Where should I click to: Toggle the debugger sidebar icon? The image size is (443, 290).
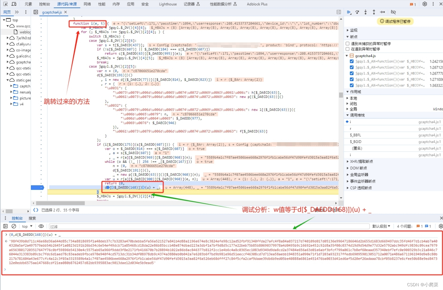click(x=338, y=12)
